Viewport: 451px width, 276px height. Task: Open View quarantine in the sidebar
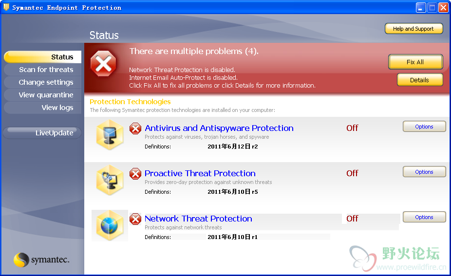(x=42, y=95)
